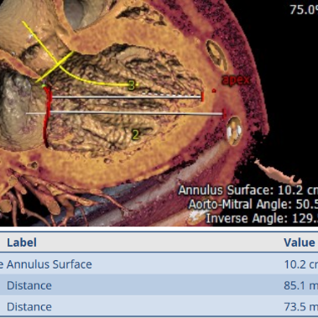Screen dimensions: 318x318
Task: Select the small red apex point dot
Action: click(x=214, y=91)
